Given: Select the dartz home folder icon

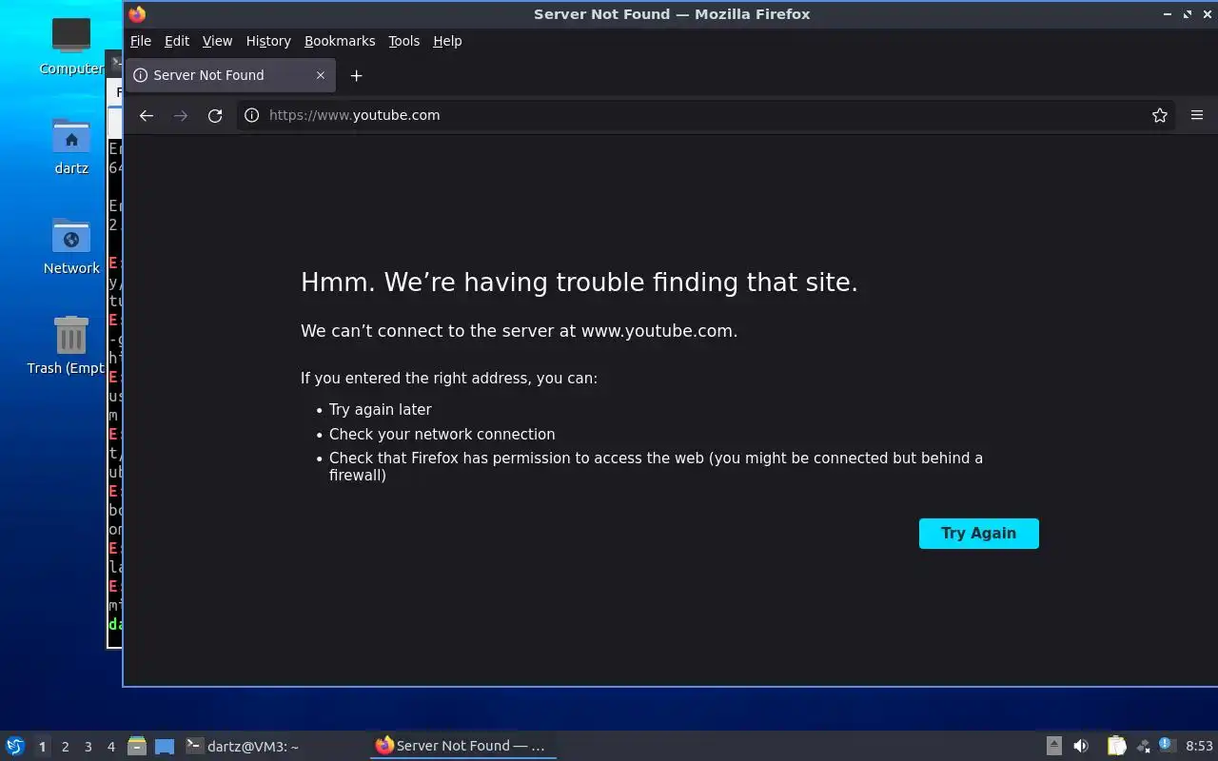Looking at the screenshot, I should click(71, 146).
